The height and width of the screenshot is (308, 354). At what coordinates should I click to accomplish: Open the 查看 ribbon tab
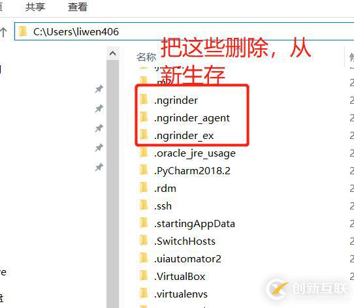78,7
